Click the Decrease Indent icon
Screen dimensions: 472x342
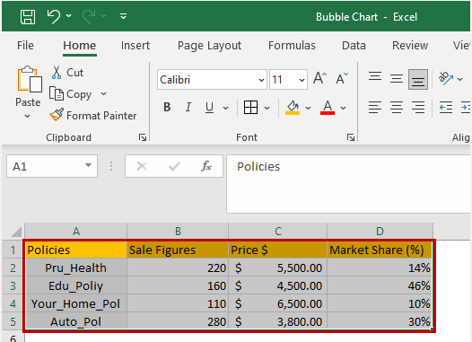pyautogui.click(x=446, y=108)
